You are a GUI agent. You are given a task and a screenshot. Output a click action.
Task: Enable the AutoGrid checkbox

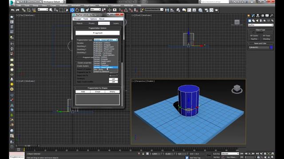pyautogui.click(x=254, y=33)
